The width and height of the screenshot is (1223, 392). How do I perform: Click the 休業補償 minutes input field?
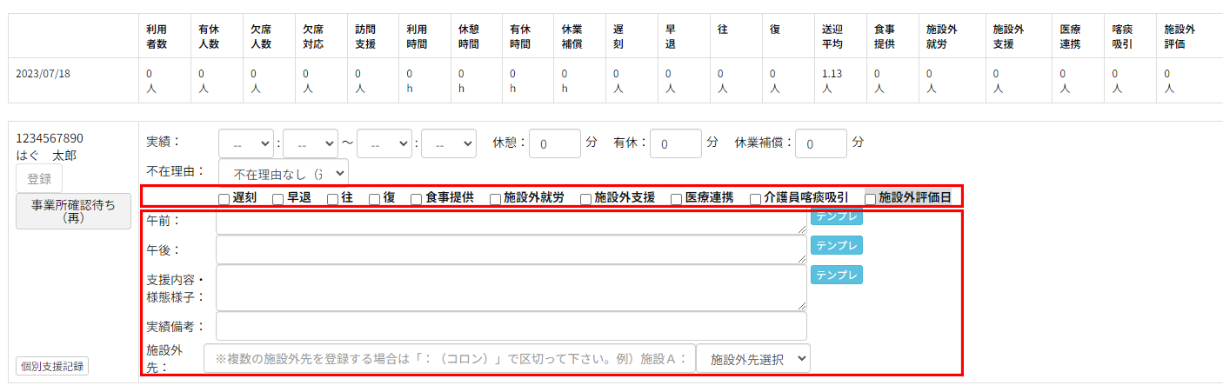coord(820,143)
